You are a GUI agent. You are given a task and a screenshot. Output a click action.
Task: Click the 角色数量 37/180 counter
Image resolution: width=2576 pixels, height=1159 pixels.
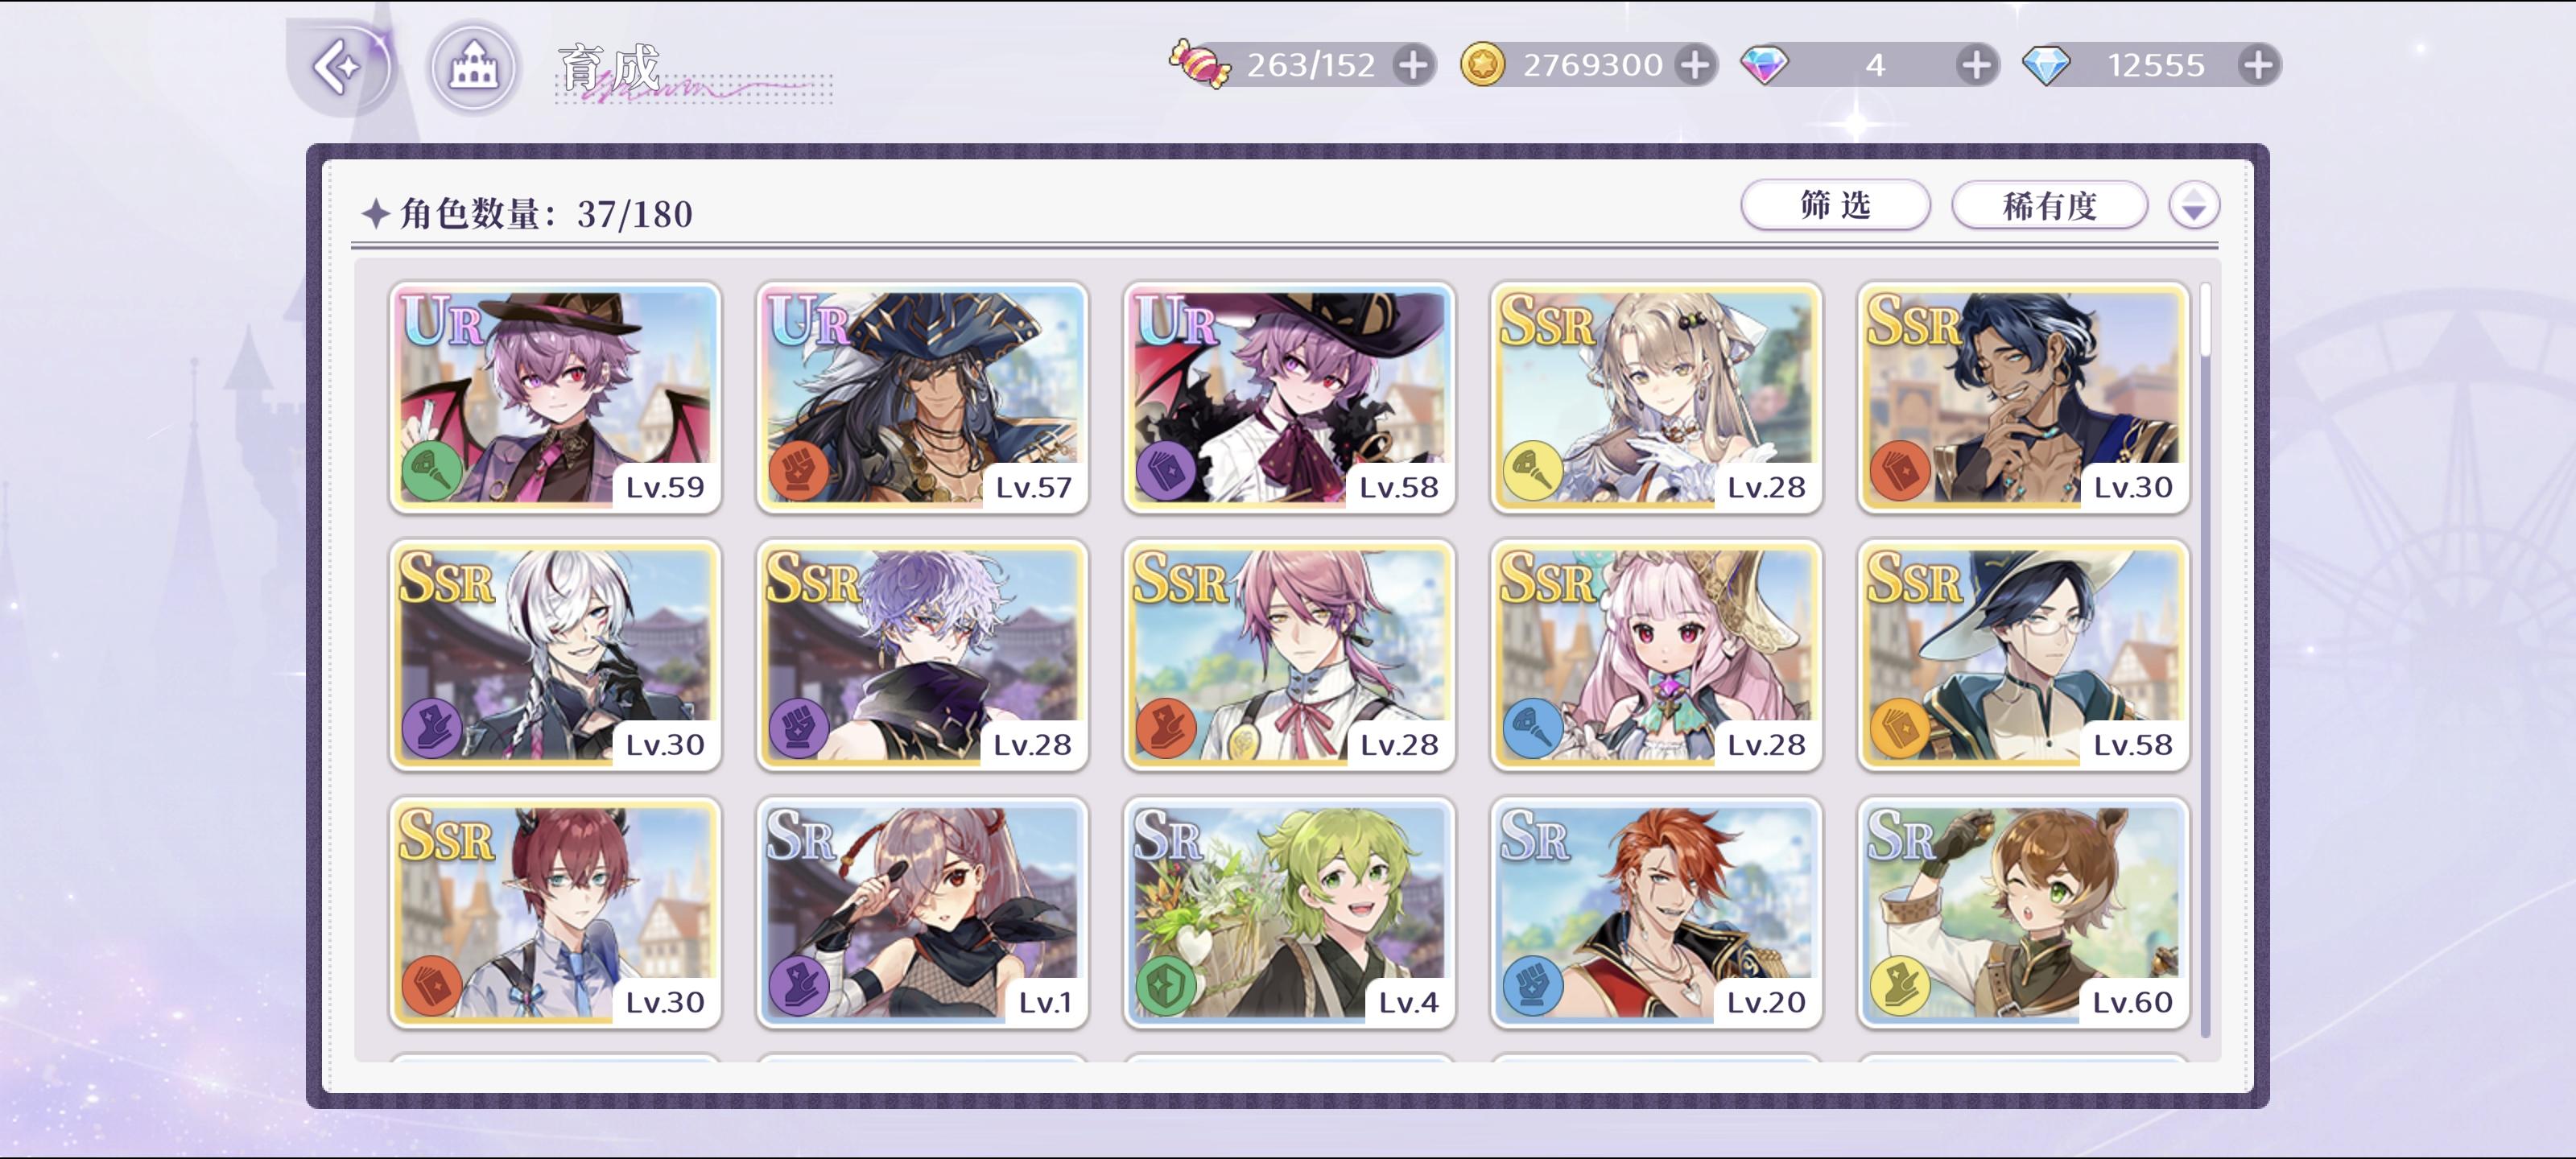[528, 213]
